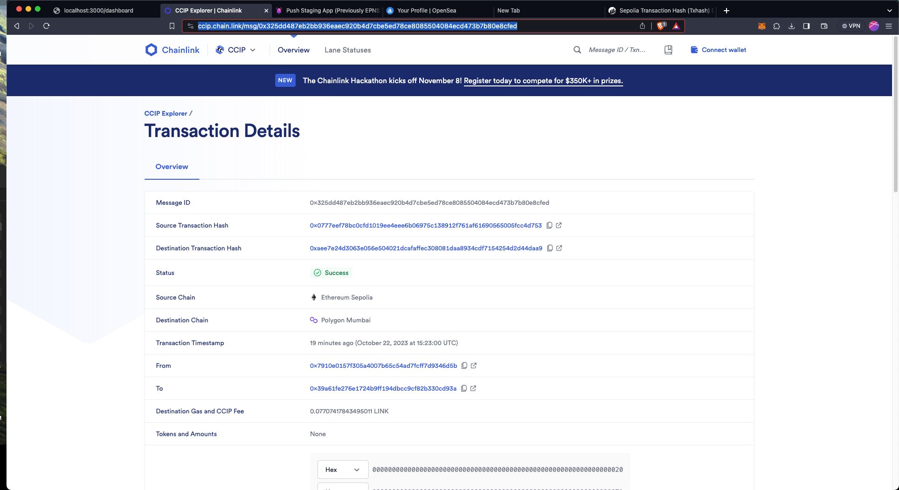Open the documentation book icon
The image size is (899, 490).
(x=668, y=50)
